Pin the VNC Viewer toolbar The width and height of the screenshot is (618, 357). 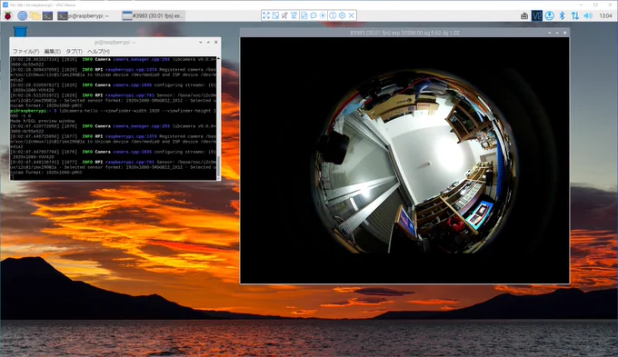(x=284, y=15)
